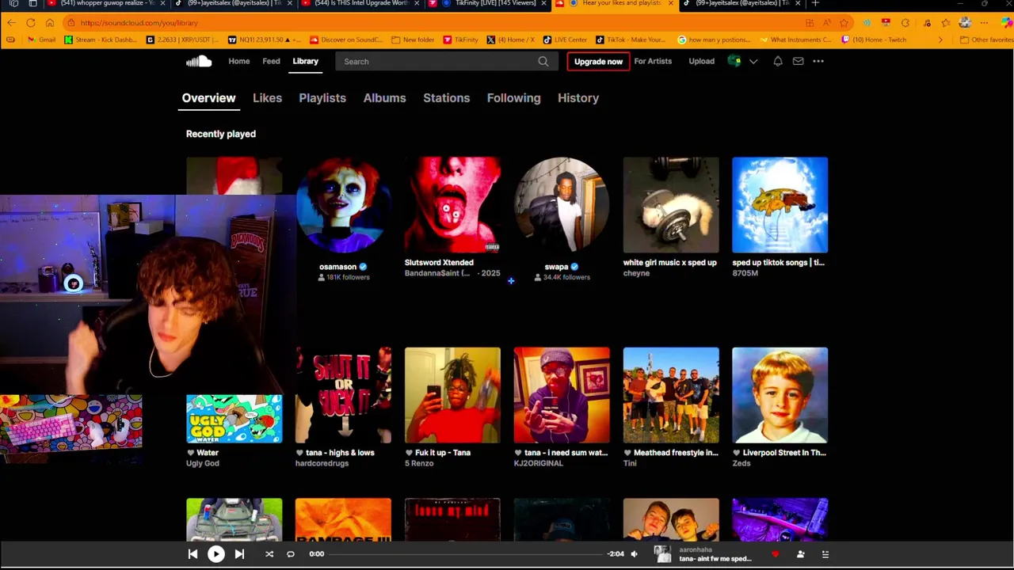Viewport: 1014px width, 570px height.
Task: Click the soundcloud.com address bar
Action: pos(436,23)
